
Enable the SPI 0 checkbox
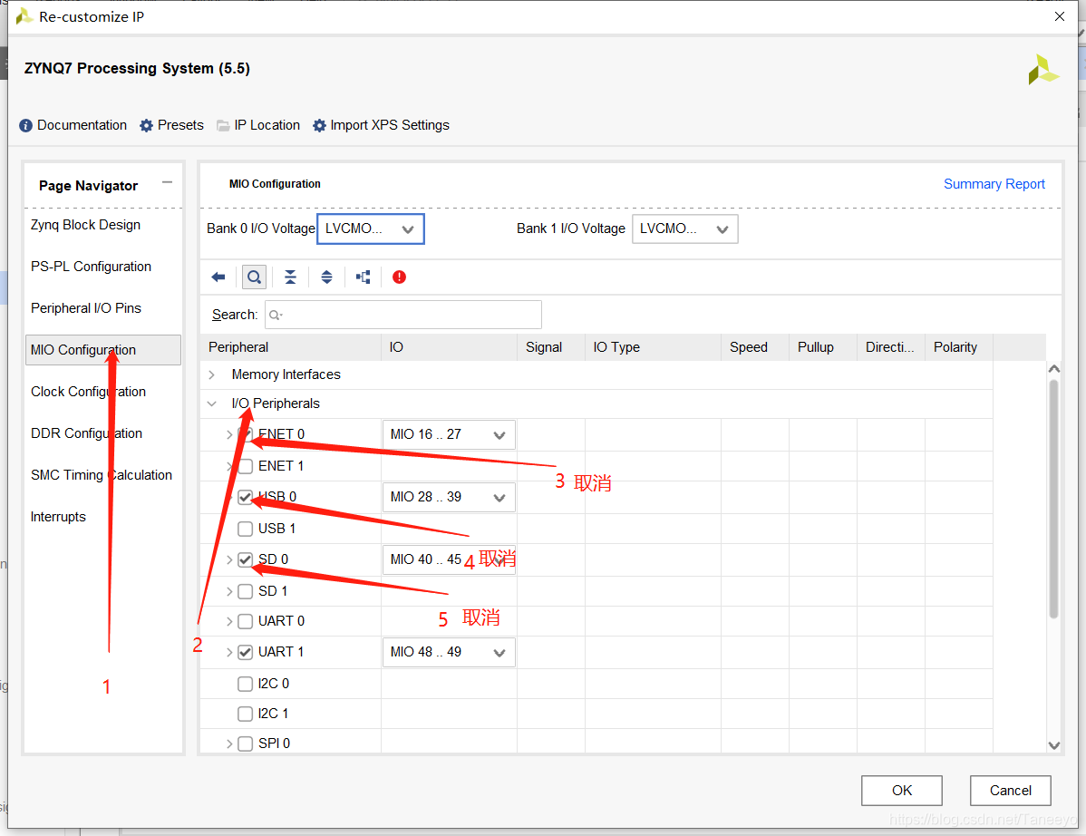(x=245, y=744)
